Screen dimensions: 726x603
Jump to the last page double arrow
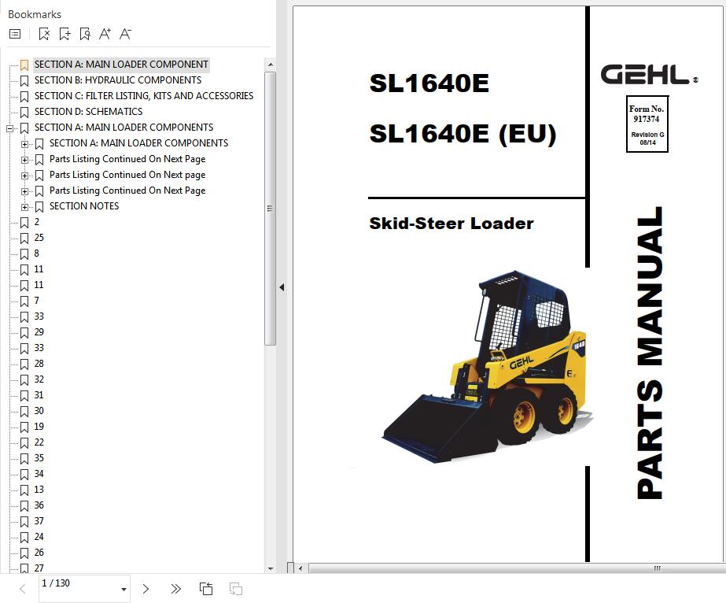pyautogui.click(x=175, y=589)
